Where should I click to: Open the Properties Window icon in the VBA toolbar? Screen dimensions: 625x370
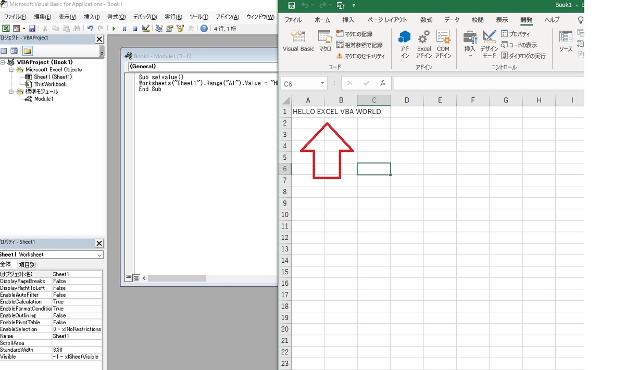[x=170, y=29]
